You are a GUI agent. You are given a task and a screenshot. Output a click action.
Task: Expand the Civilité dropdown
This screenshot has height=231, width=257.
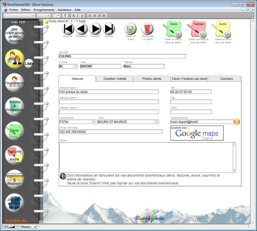[76, 66]
